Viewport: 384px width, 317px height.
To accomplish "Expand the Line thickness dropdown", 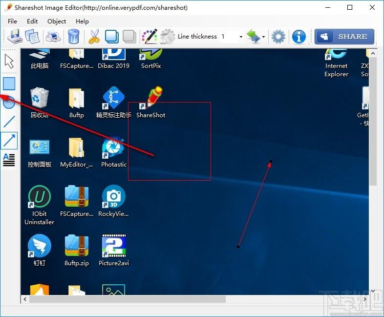I will pos(241,37).
